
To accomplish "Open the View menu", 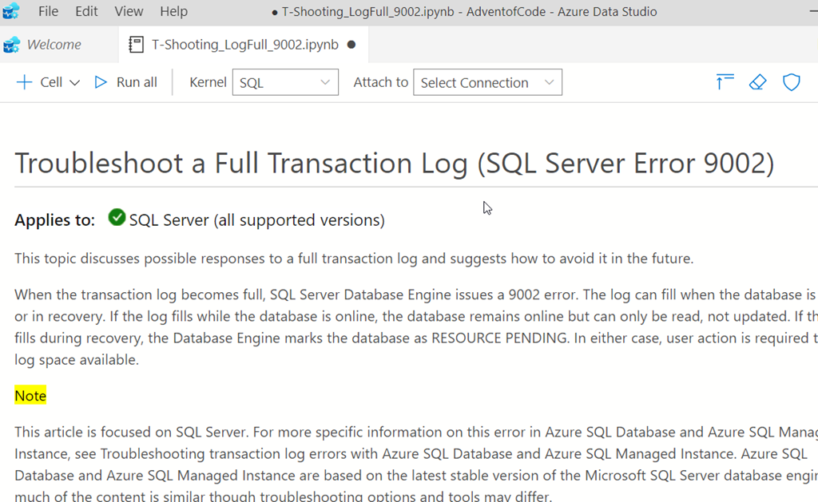I will pos(129,11).
